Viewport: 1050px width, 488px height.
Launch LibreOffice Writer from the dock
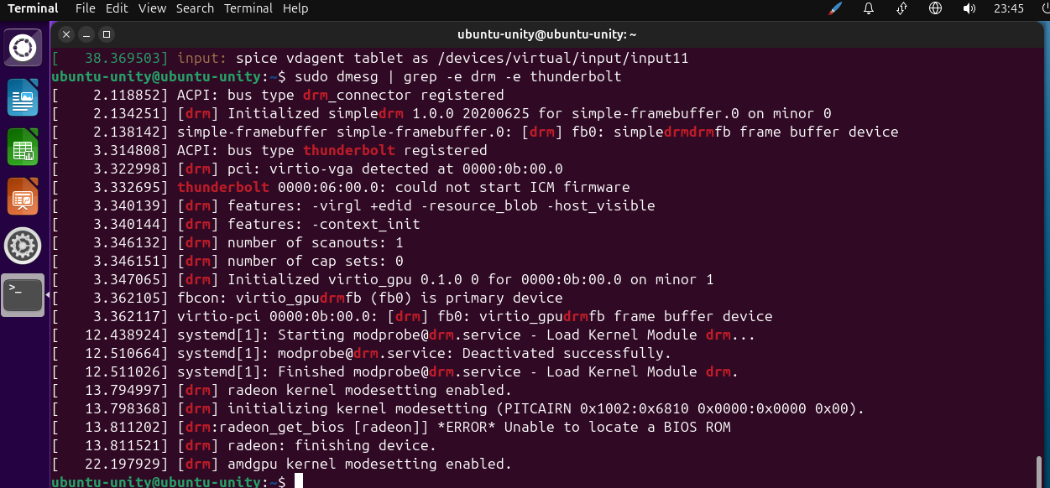[24, 97]
